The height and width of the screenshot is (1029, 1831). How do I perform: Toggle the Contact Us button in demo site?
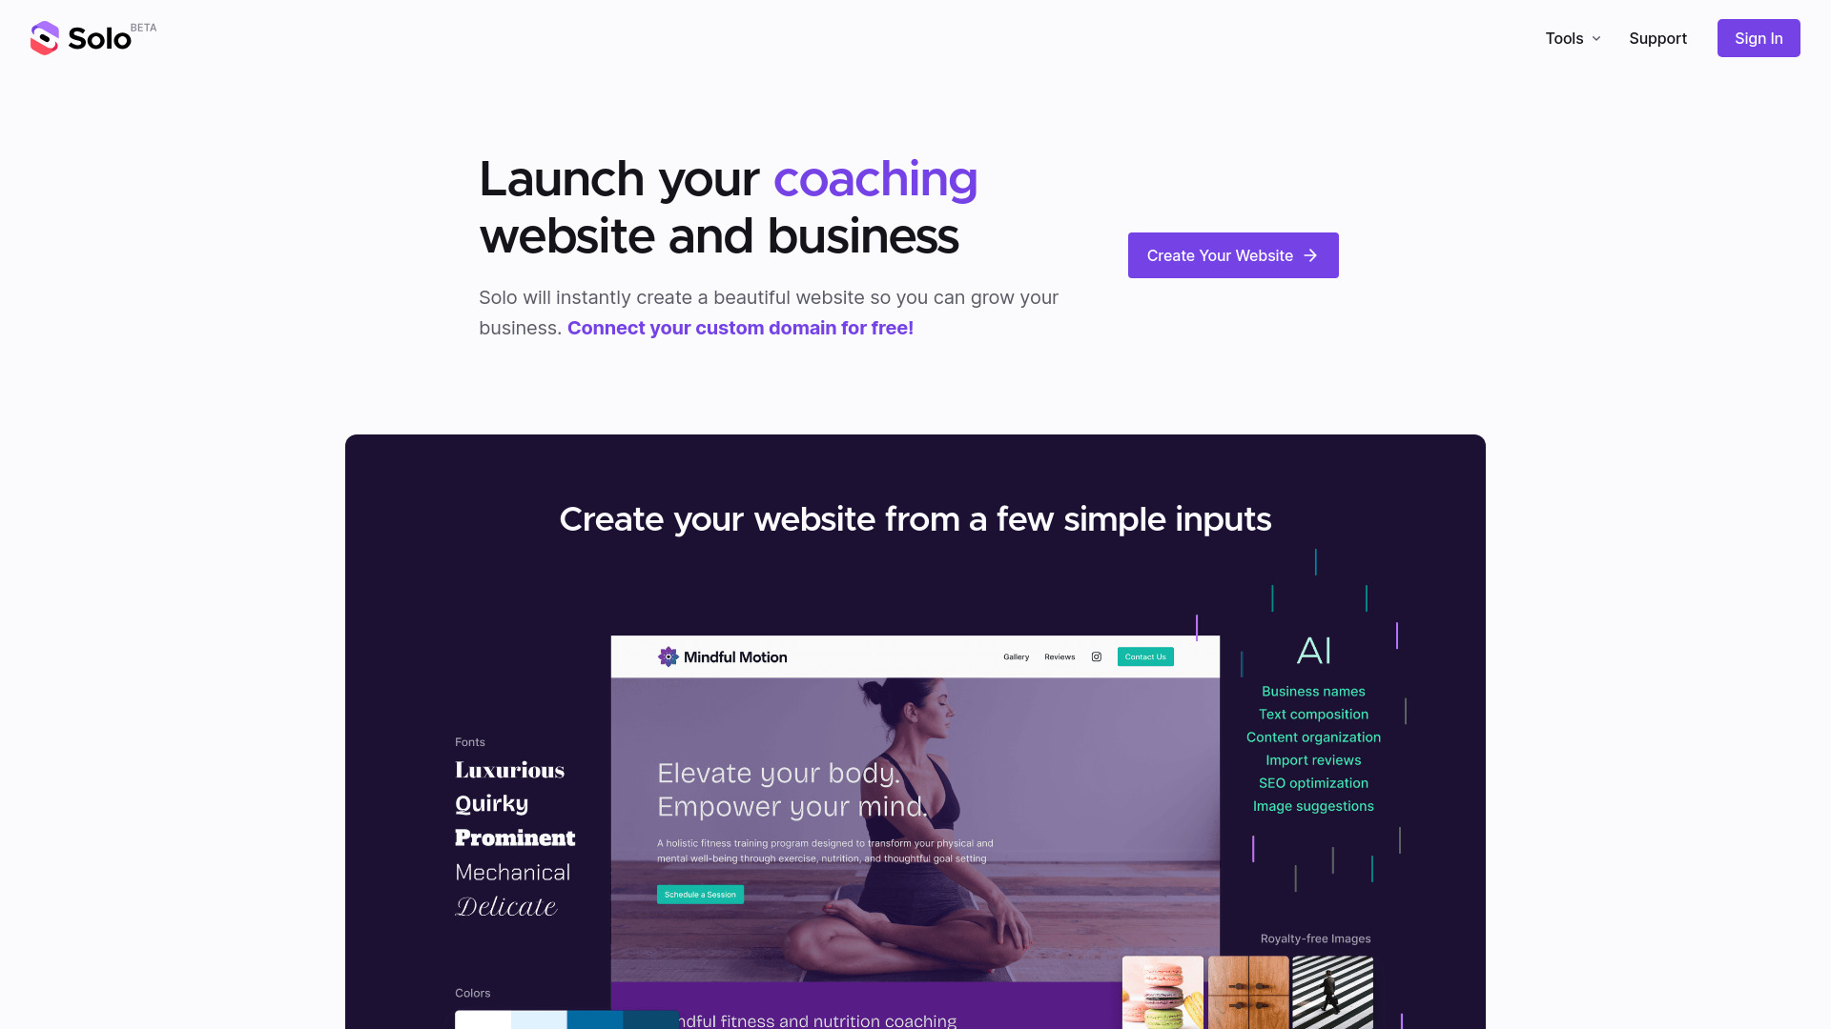coord(1145,657)
